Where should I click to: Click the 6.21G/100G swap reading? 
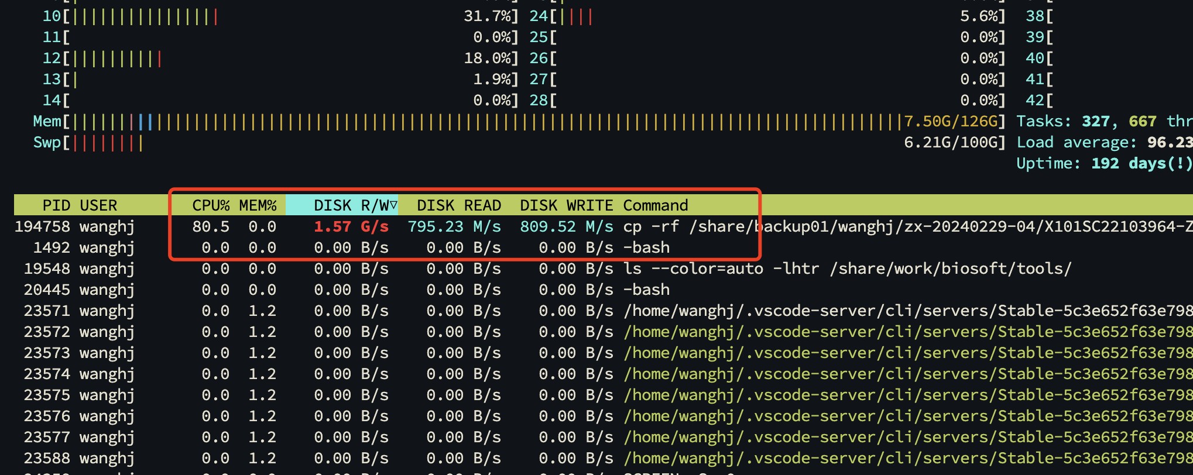tap(951, 142)
